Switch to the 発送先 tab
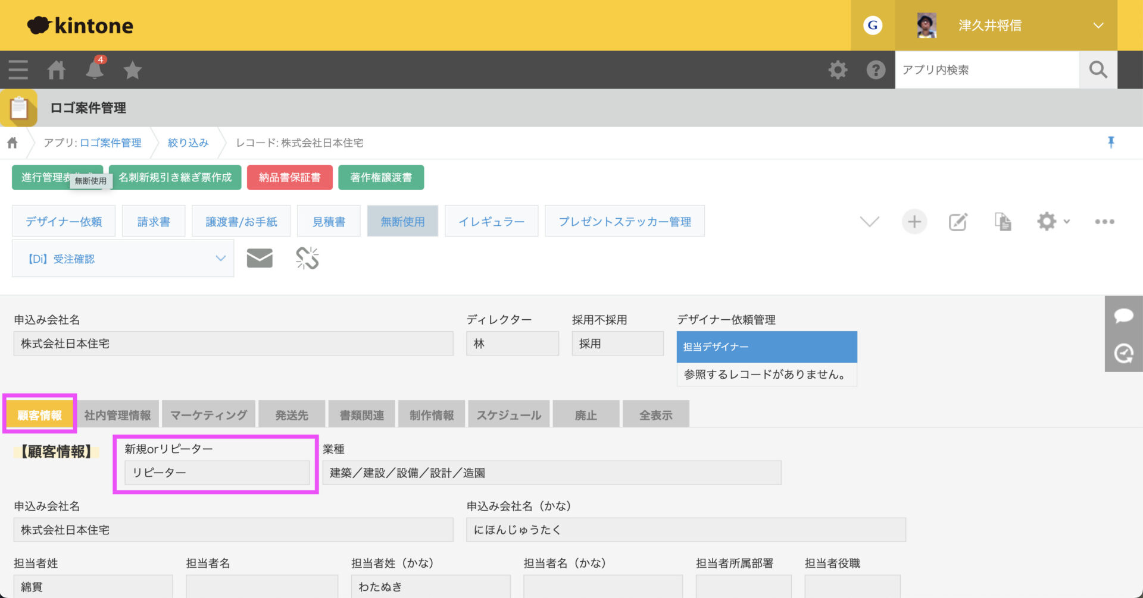1143x598 pixels. coord(292,415)
